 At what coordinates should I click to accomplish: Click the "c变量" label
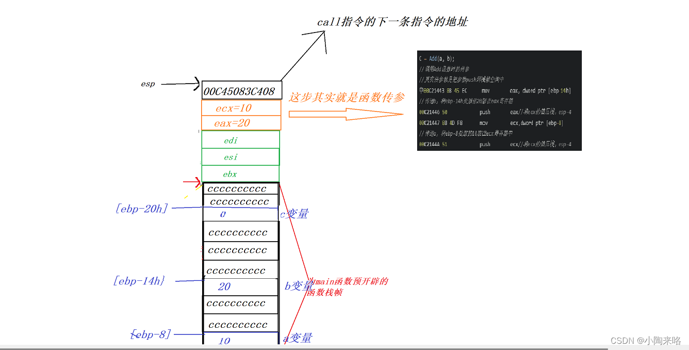[x=294, y=214]
